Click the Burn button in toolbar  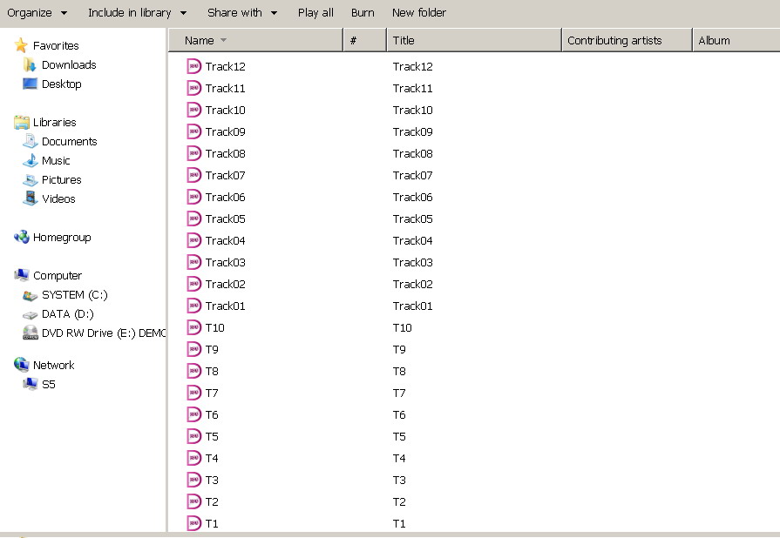(x=363, y=13)
